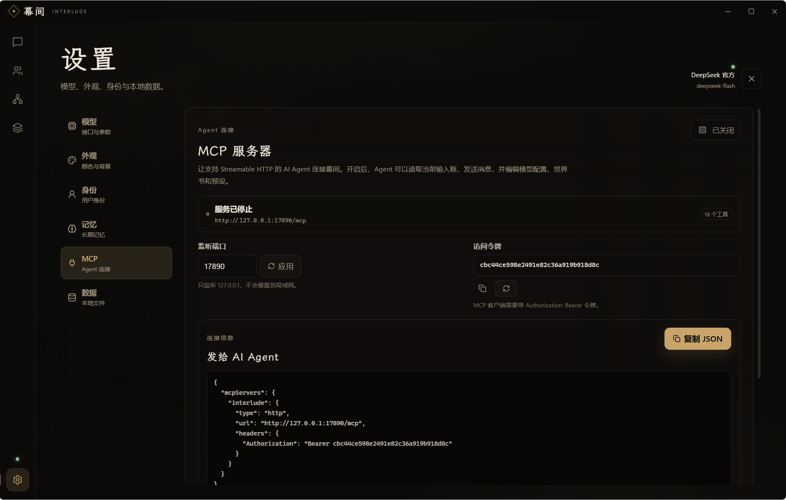Open the characters (people) sidebar icon
This screenshot has height=500, width=786.
(x=17, y=70)
